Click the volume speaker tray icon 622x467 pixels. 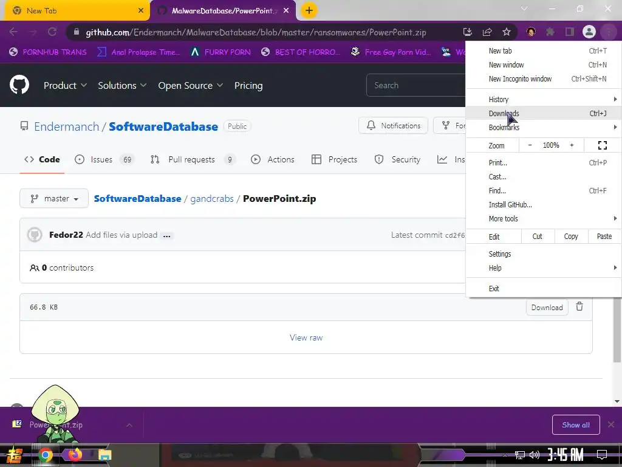535,455
